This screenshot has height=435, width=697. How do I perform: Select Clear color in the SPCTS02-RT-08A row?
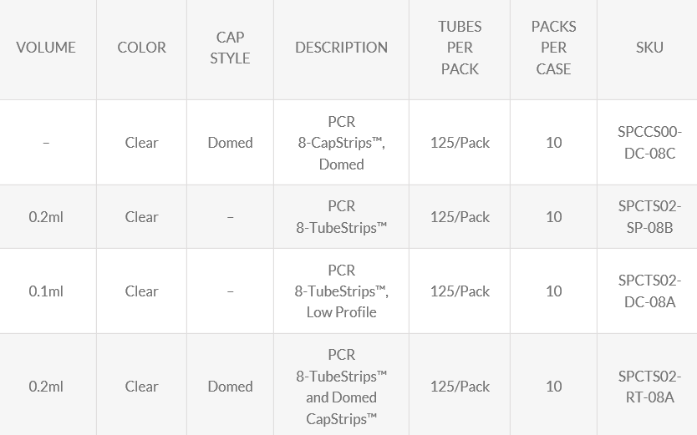141,387
